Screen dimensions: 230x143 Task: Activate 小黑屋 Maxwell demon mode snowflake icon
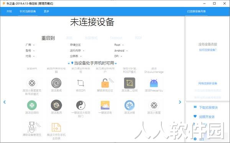tap(32, 83)
